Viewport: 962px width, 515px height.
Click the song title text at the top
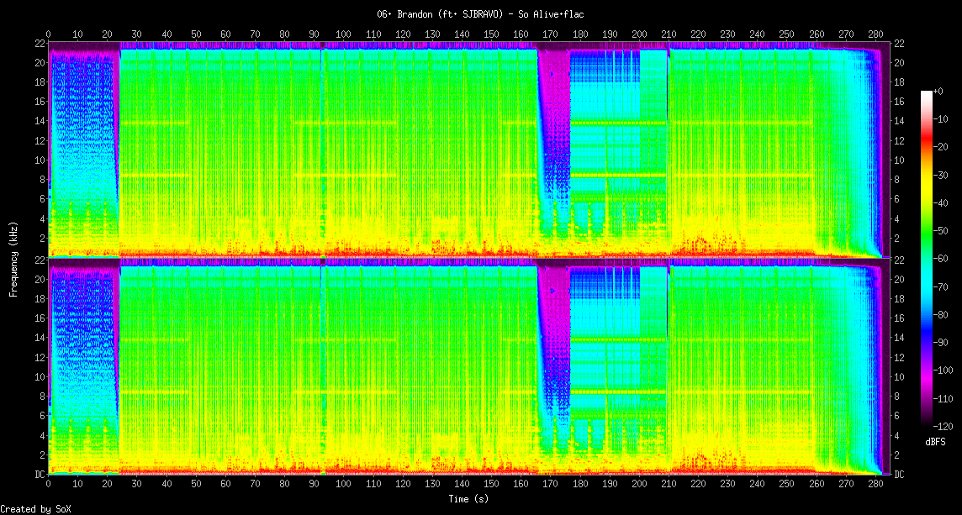[480, 14]
